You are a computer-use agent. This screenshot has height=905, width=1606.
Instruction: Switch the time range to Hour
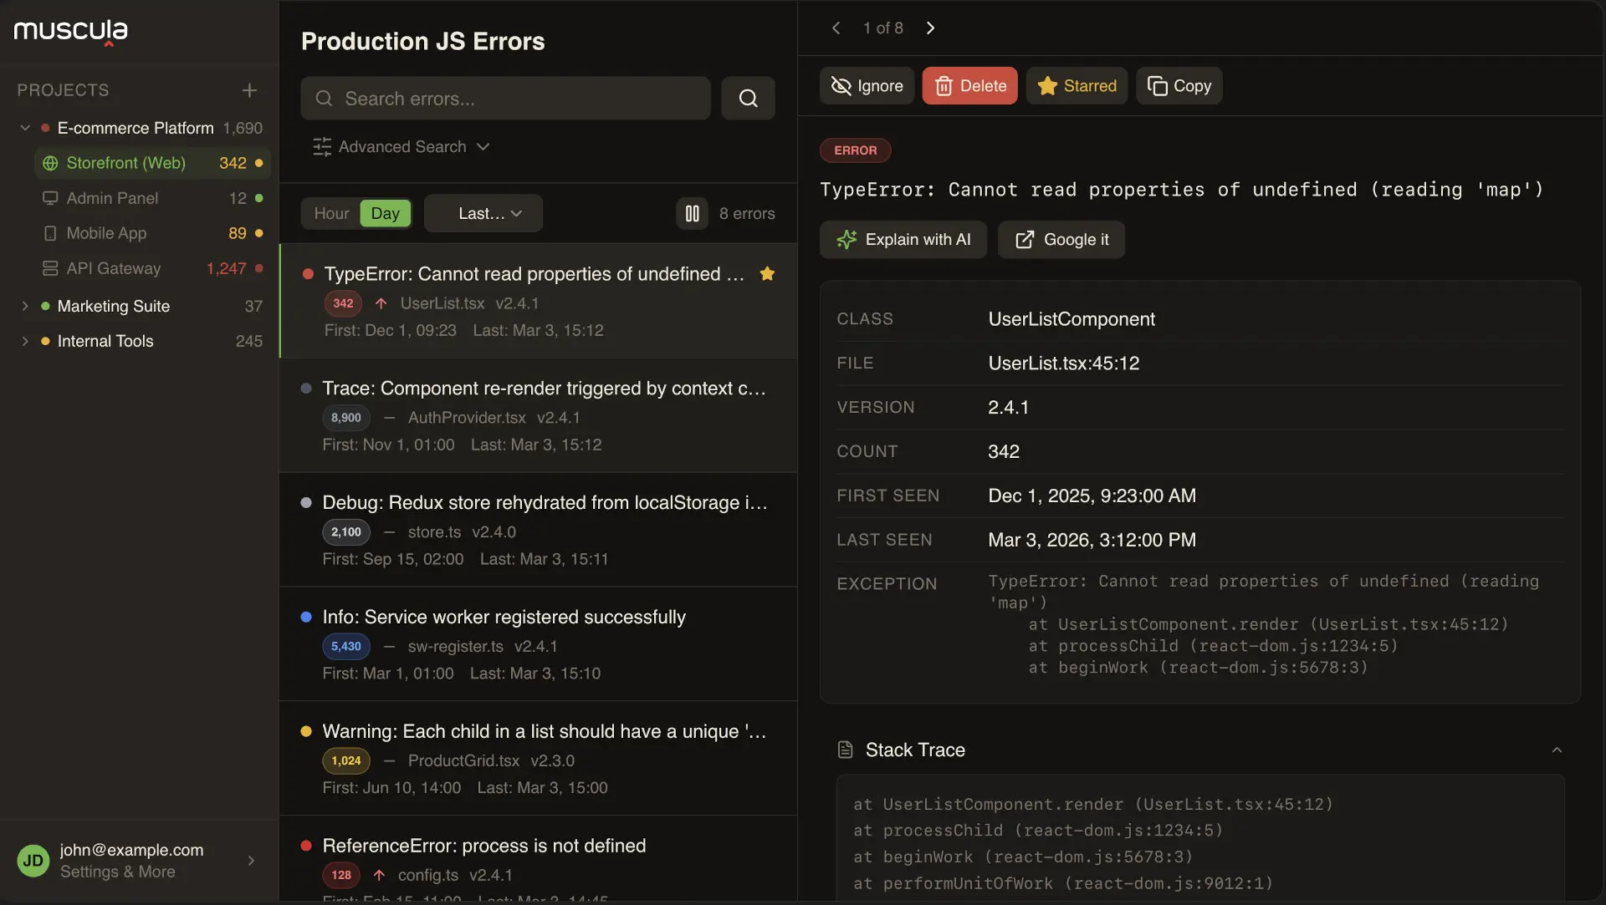[x=330, y=213]
